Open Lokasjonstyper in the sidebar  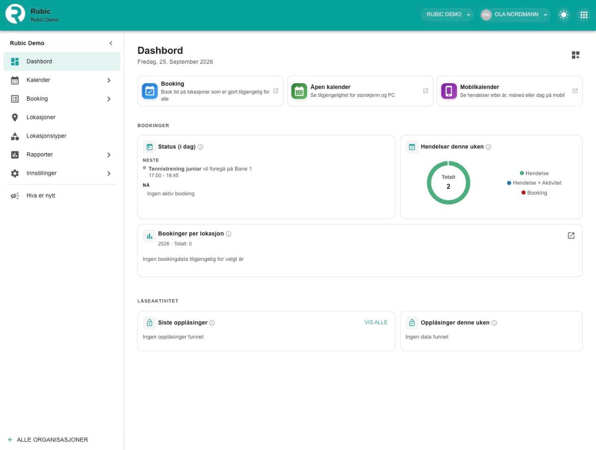(62, 136)
